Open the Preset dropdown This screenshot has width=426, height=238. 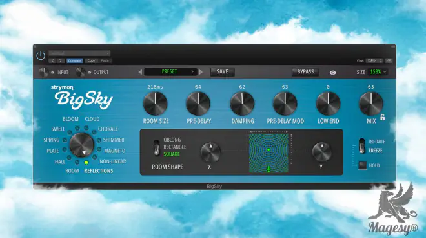(170, 72)
